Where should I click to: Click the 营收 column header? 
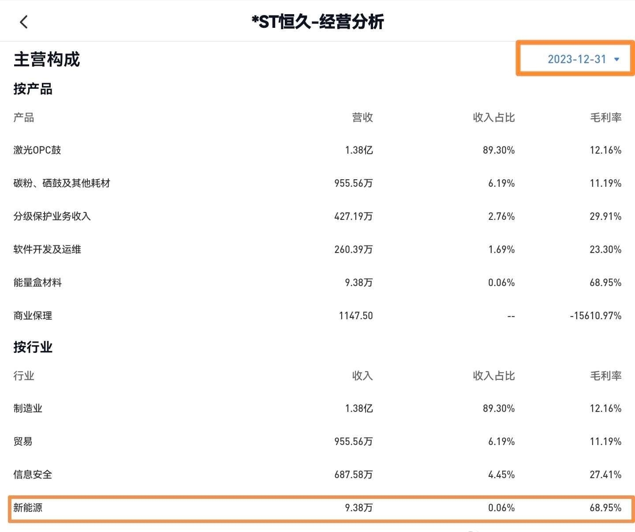tap(362, 117)
